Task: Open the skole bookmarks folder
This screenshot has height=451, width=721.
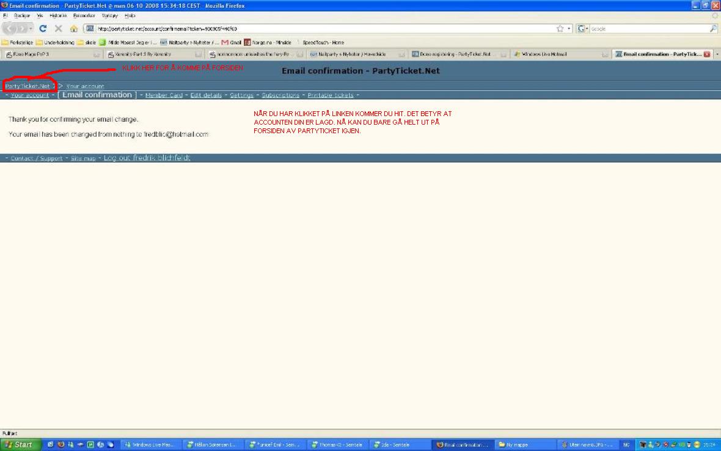Action: 86,42
